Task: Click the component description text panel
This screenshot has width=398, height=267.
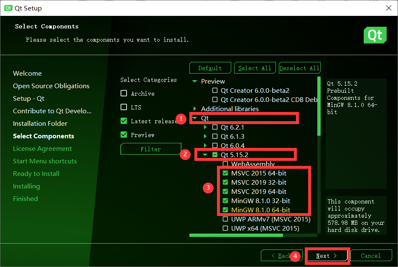Action: (356, 134)
